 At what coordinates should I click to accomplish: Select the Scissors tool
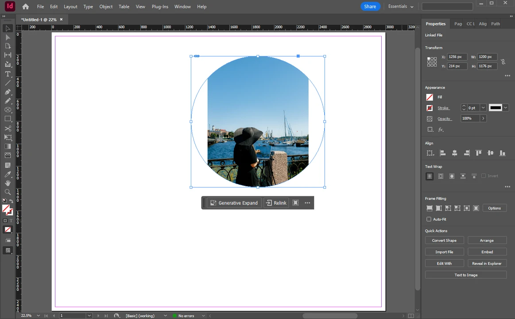point(8,128)
